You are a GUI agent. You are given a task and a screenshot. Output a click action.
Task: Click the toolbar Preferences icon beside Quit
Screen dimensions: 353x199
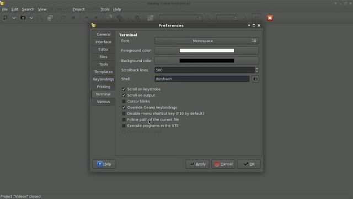[x=257, y=18]
